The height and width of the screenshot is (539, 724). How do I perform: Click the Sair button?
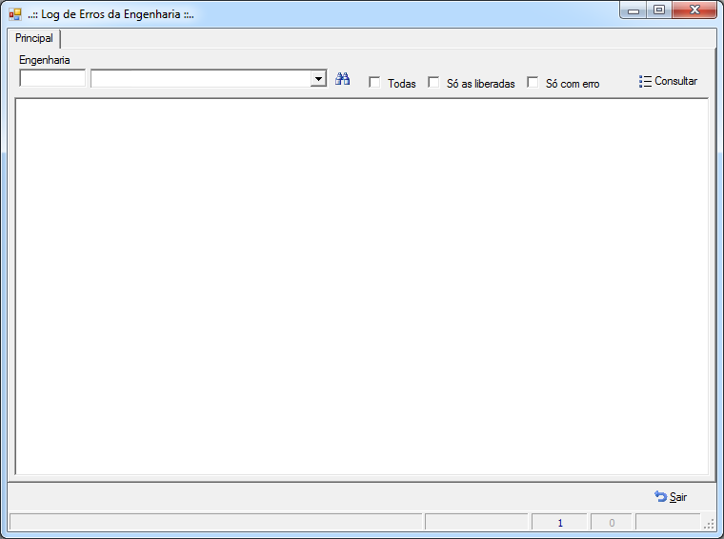point(671,496)
